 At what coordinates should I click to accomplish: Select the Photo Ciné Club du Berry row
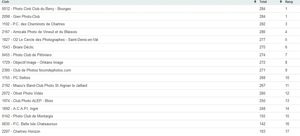click(36, 9)
